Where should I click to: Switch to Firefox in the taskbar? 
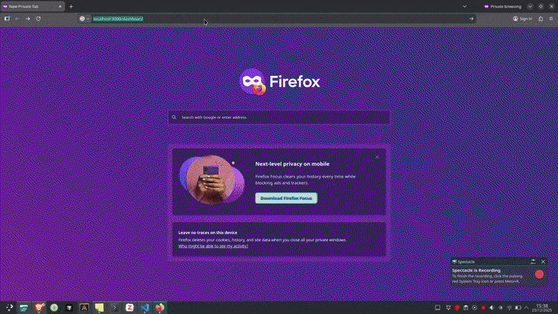click(x=160, y=307)
